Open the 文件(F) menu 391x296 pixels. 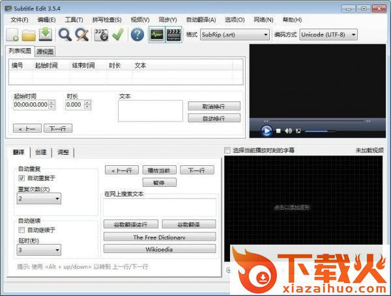pos(20,20)
